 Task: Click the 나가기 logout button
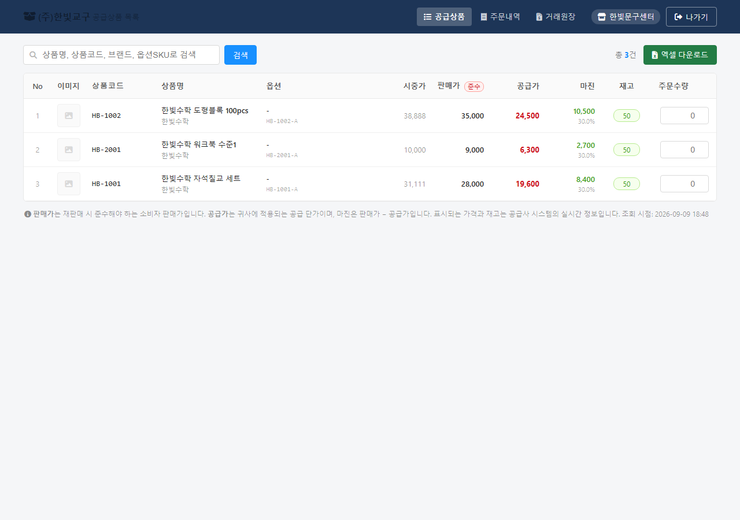tap(691, 17)
